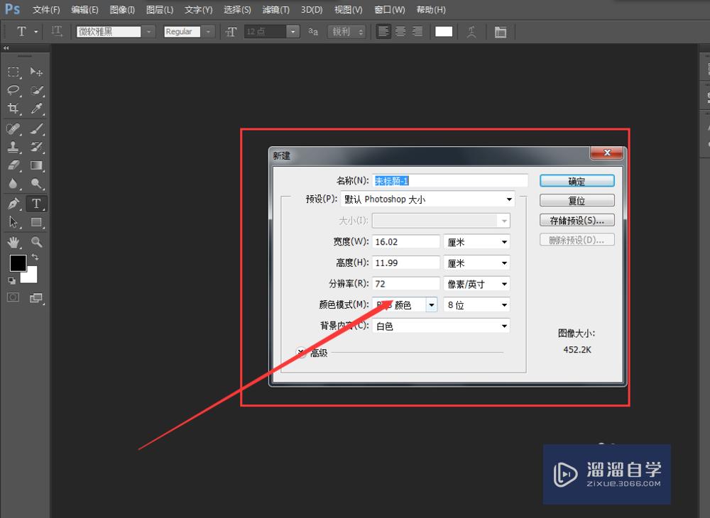Image resolution: width=710 pixels, height=518 pixels.
Task: Select the Eraser tool
Action: pyautogui.click(x=13, y=165)
